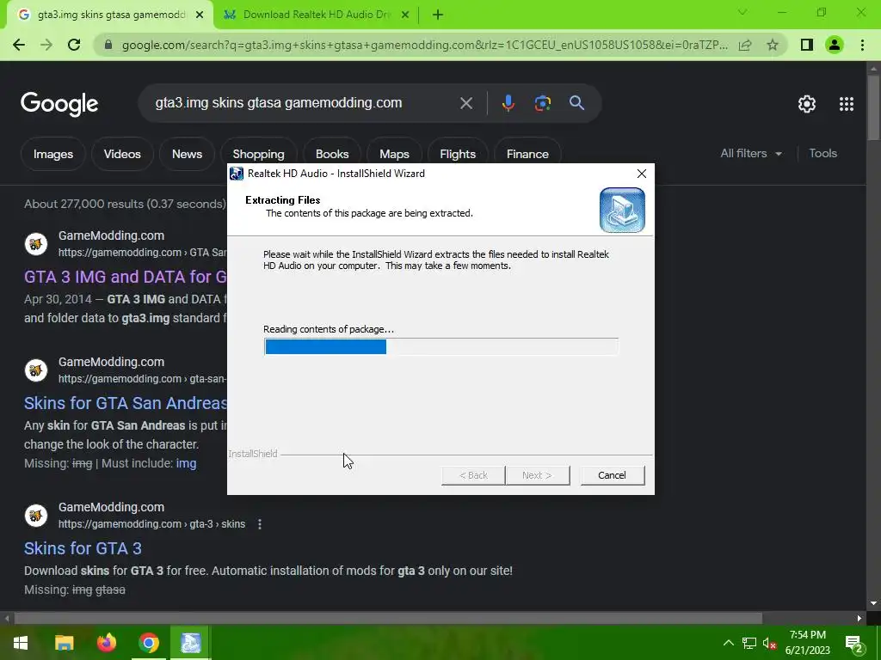Click the scroll right arrow of the horizontal scrollbar
Viewport: 881px width, 660px height.
[x=859, y=618]
